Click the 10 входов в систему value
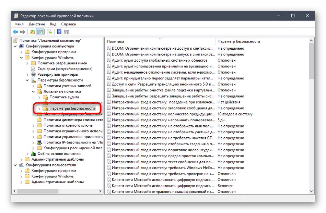Screen dimensions: 326x213 pyautogui.click(x=235, y=114)
